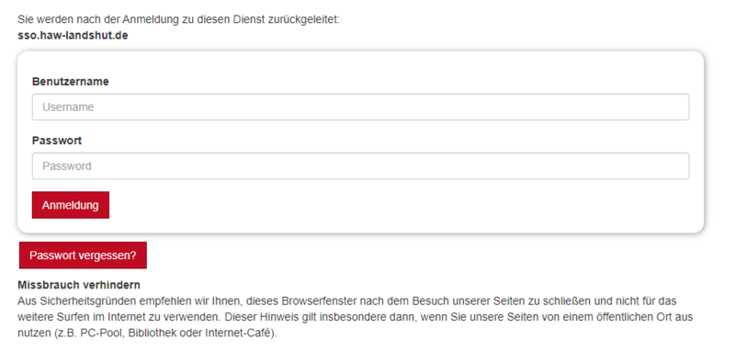This screenshot has width=735, height=351.
Task: Submit login with the Anmeldung button
Action: pos(71,205)
